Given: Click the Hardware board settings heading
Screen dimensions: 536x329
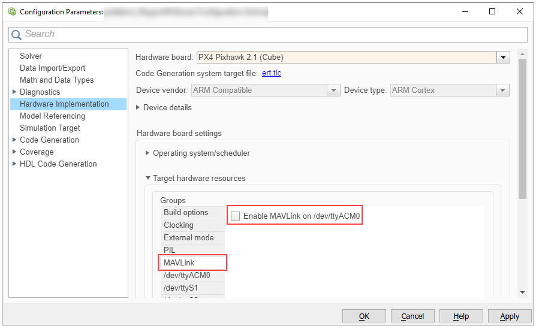Looking at the screenshot, I should click(179, 133).
